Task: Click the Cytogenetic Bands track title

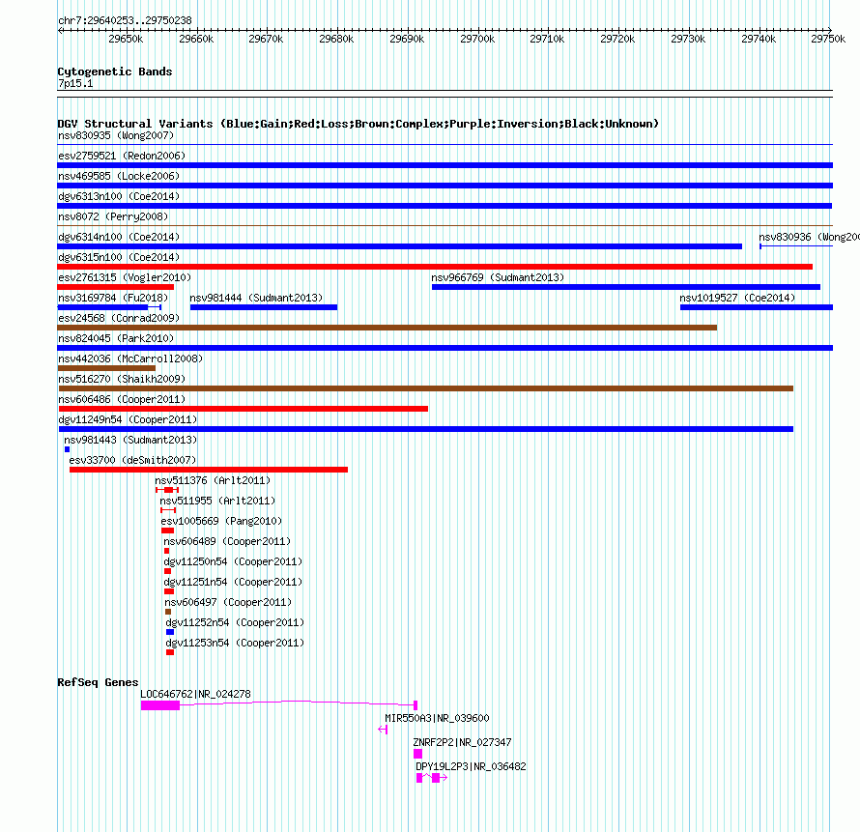Action: click(115, 72)
